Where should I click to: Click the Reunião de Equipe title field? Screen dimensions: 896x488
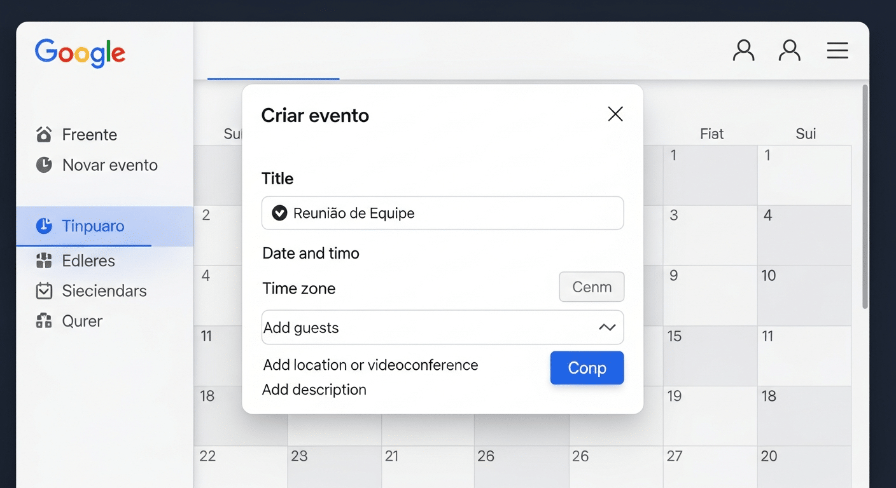[x=442, y=213]
